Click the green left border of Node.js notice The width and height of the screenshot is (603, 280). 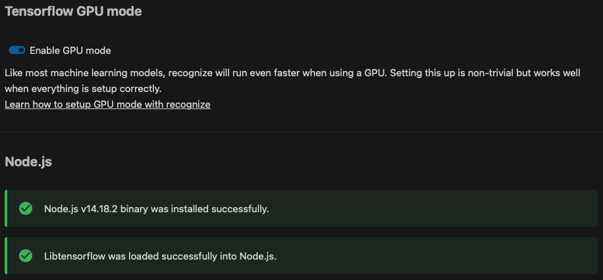[6, 208]
